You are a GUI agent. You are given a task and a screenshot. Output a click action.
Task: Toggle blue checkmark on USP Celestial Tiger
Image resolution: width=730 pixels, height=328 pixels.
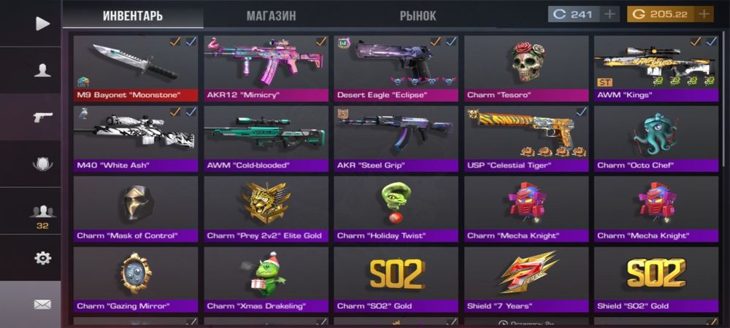click(581, 112)
